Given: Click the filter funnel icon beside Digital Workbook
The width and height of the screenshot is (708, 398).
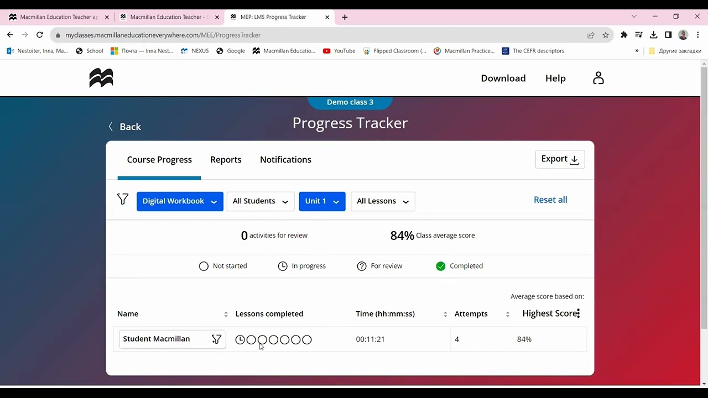Looking at the screenshot, I should tap(123, 199).
